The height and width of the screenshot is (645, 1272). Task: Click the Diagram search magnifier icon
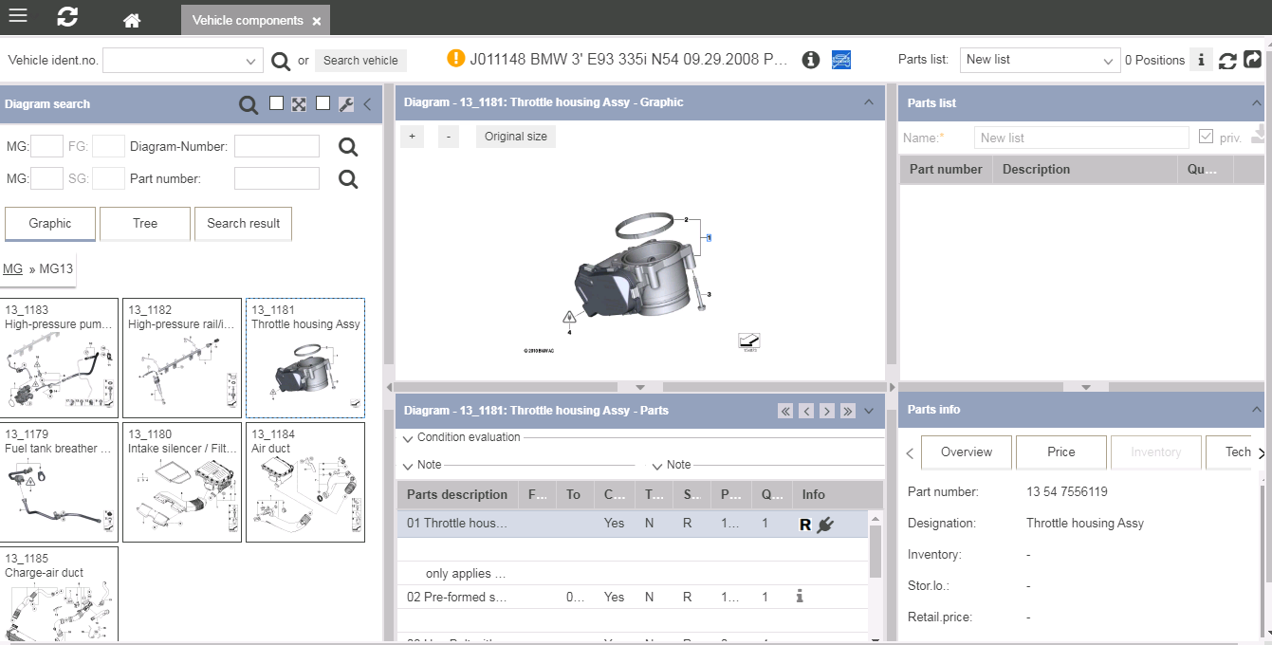249,104
